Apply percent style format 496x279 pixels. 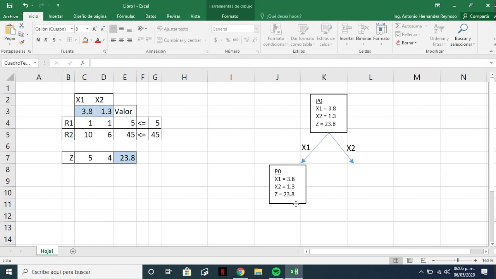coord(228,40)
